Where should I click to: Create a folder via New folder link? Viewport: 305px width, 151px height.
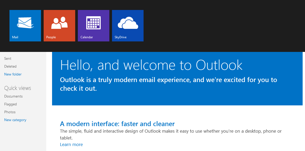click(13, 74)
